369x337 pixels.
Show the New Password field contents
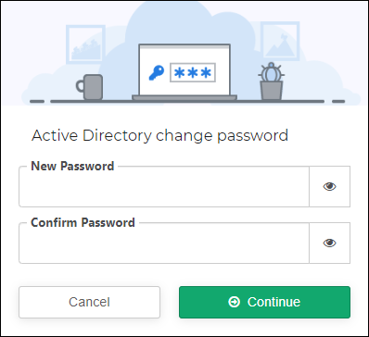[329, 186]
